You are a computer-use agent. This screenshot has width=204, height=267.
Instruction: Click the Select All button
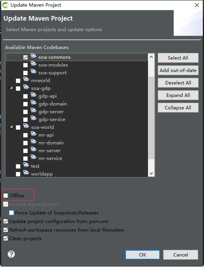[x=178, y=58]
